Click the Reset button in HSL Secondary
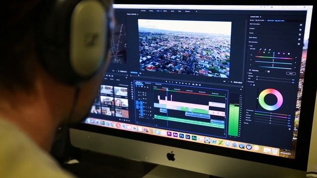Viewport: 317px width, 178px height. [x=291, y=74]
